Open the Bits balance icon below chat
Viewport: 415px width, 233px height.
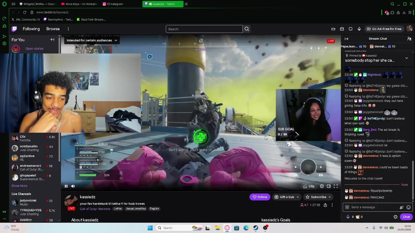(x=348, y=217)
